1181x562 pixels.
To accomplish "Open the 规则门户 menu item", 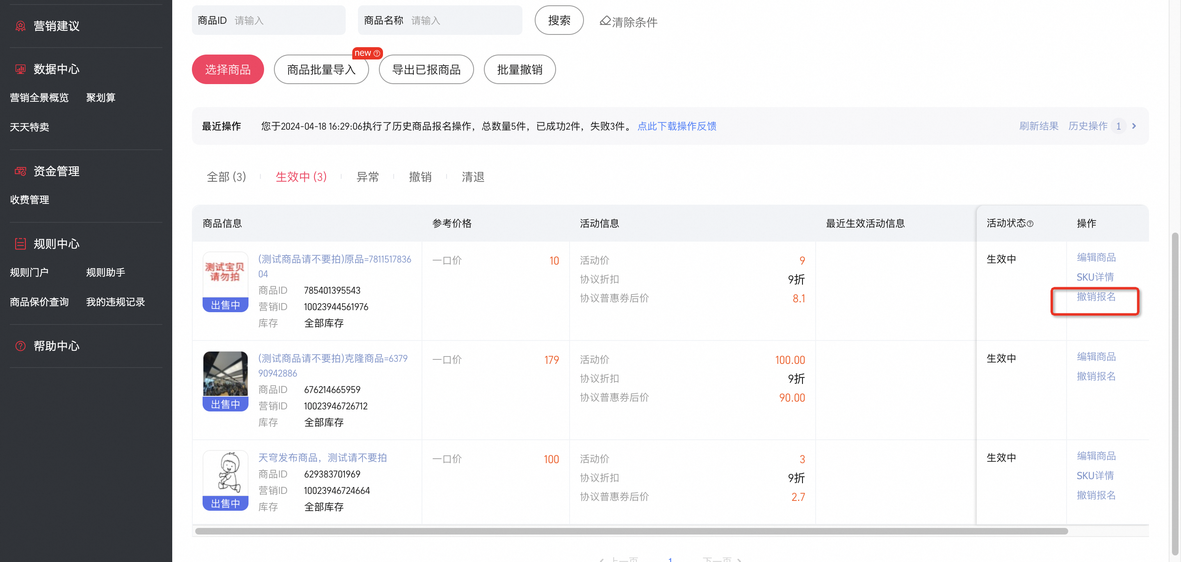I will tap(30, 272).
